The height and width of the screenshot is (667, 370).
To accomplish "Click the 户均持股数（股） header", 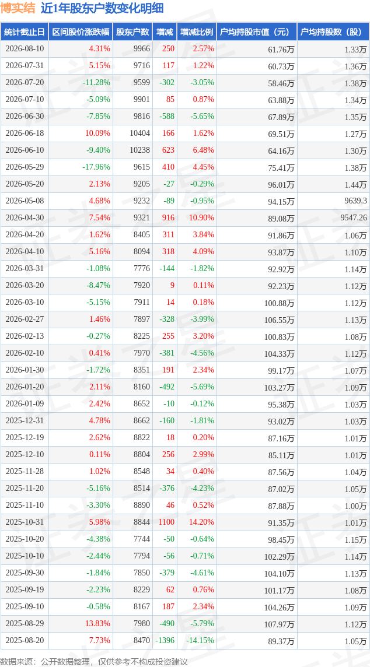I will pyautogui.click(x=333, y=32).
